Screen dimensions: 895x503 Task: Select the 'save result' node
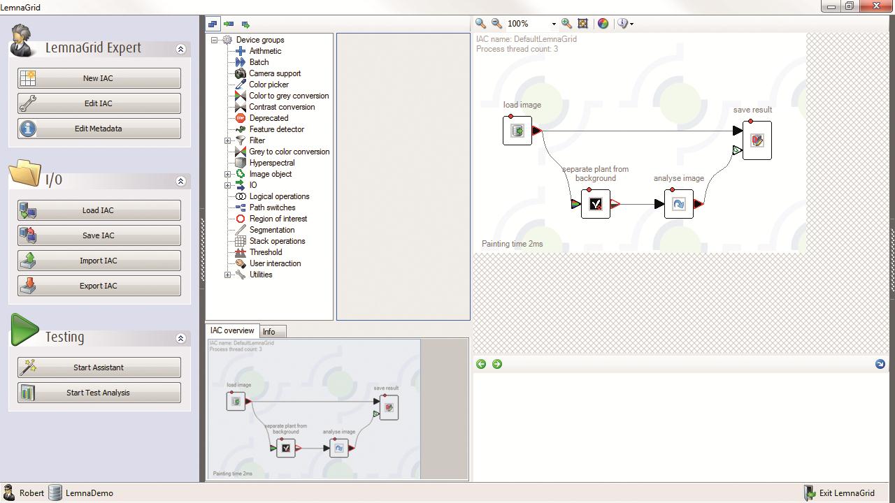tap(757, 140)
